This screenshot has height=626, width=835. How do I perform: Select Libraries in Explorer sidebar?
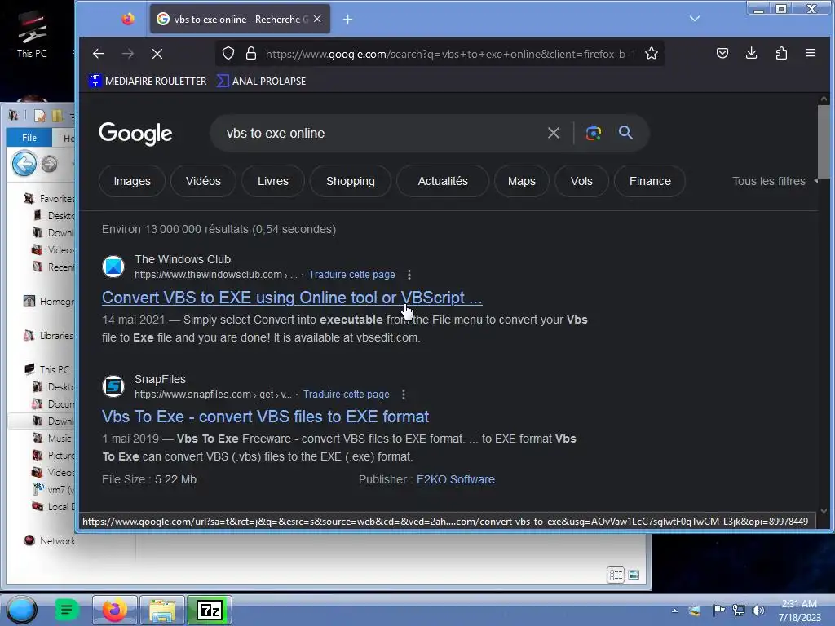pyautogui.click(x=48, y=336)
